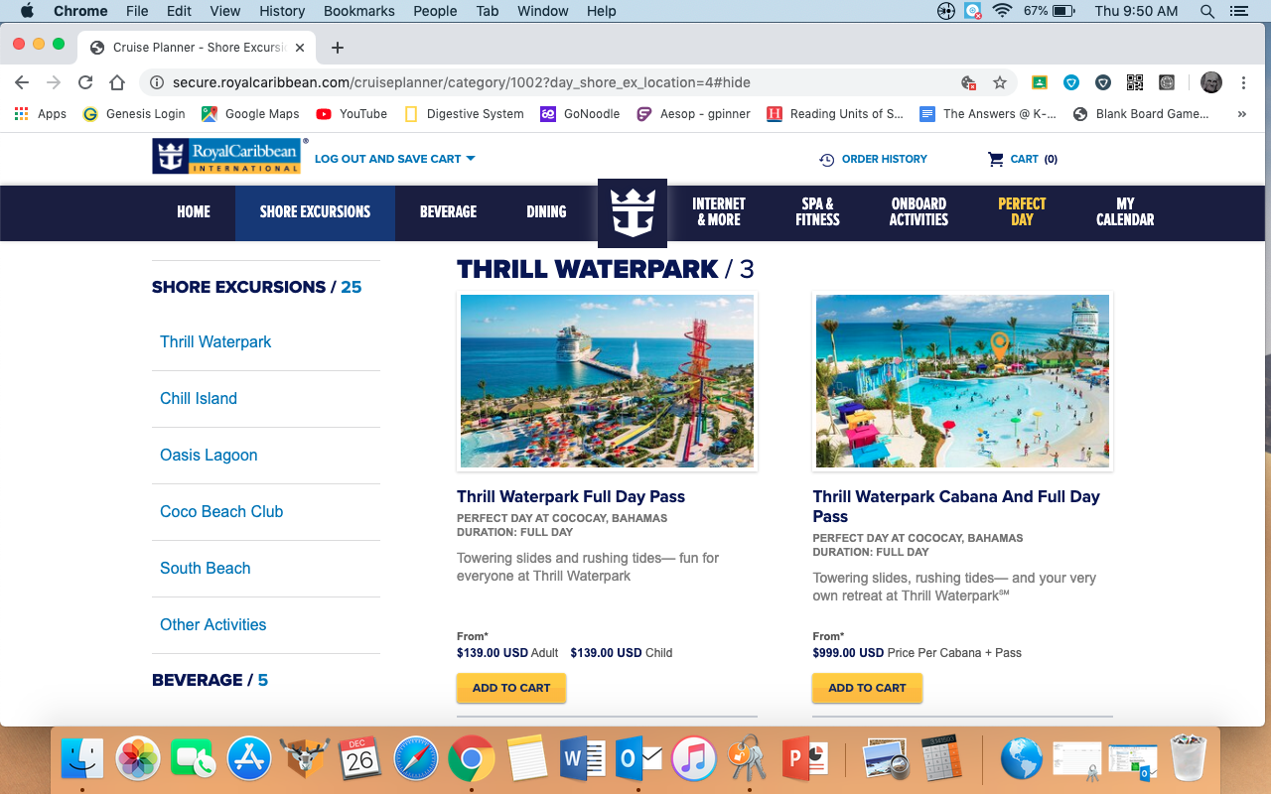Open the Apps bookmarks grid icon
Screen dimensions: 1271x794
(21, 114)
